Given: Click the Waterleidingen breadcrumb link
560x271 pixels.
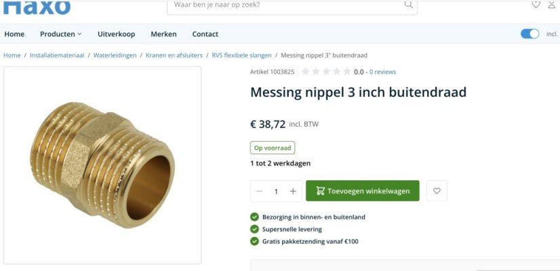Looking at the screenshot, I should point(115,56).
